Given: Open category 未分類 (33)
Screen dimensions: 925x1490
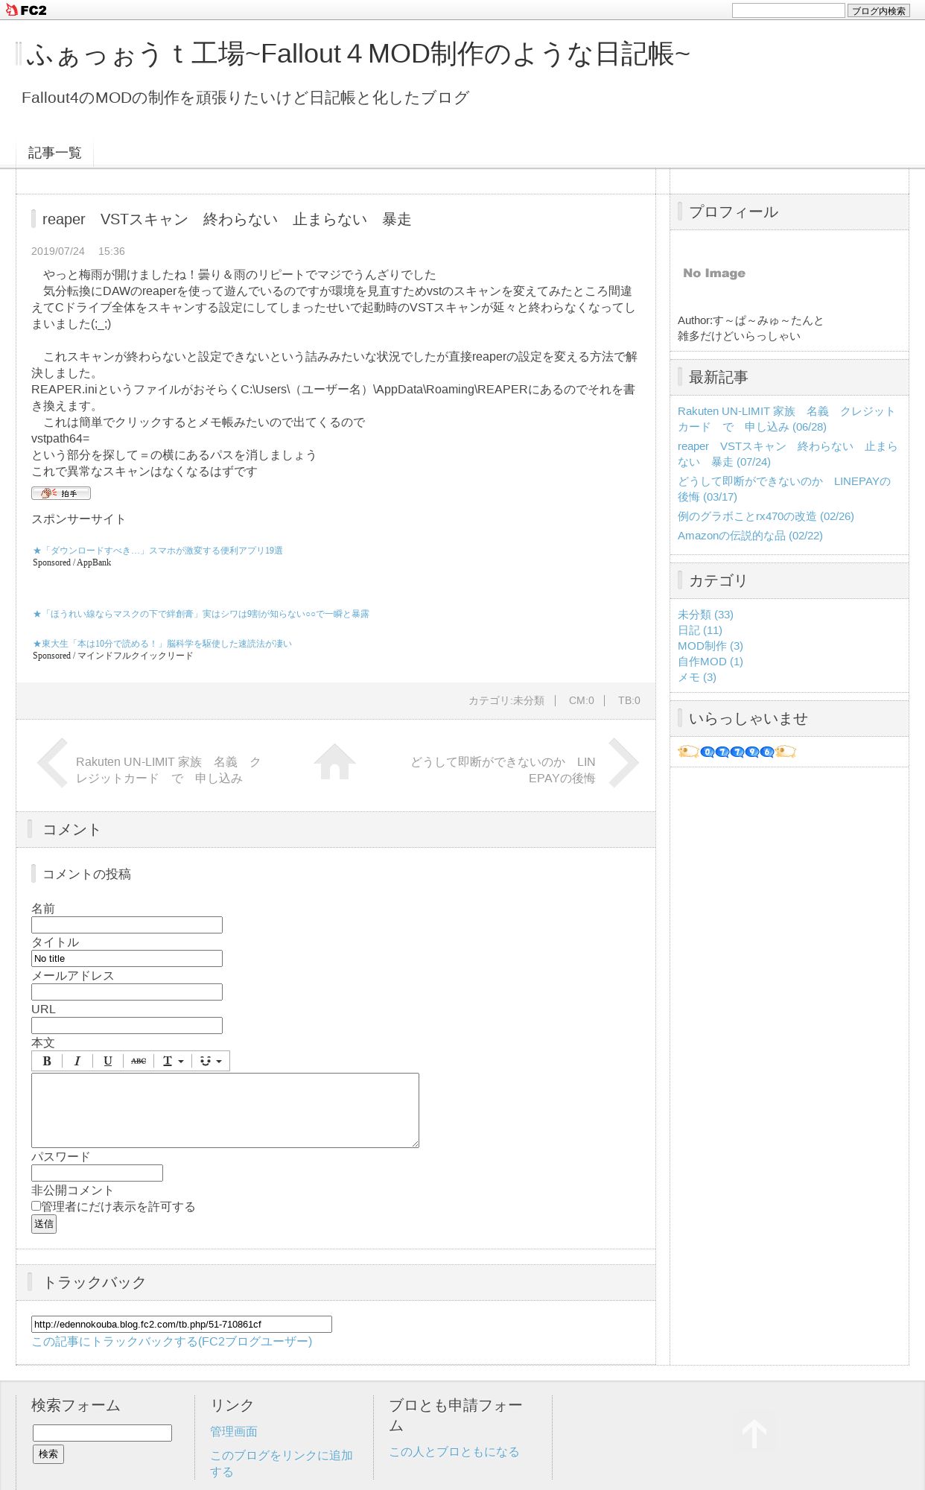Looking at the screenshot, I should coord(705,614).
